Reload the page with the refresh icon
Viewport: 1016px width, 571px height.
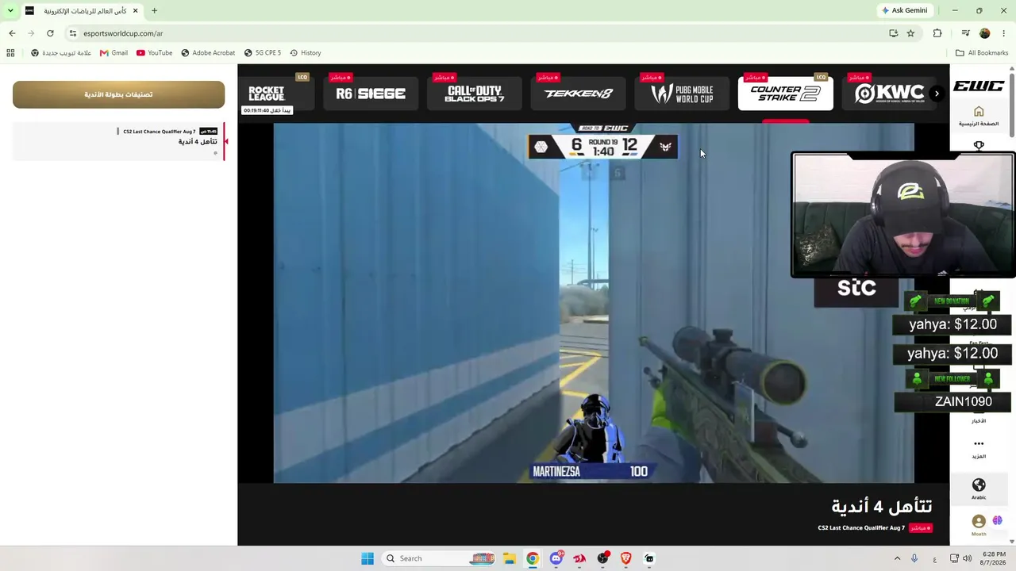(50, 33)
